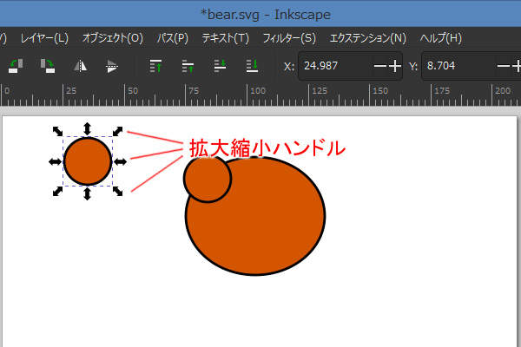The width and height of the screenshot is (521, 347).
Task: Open the レイヤー(L) menu
Action: 44,38
